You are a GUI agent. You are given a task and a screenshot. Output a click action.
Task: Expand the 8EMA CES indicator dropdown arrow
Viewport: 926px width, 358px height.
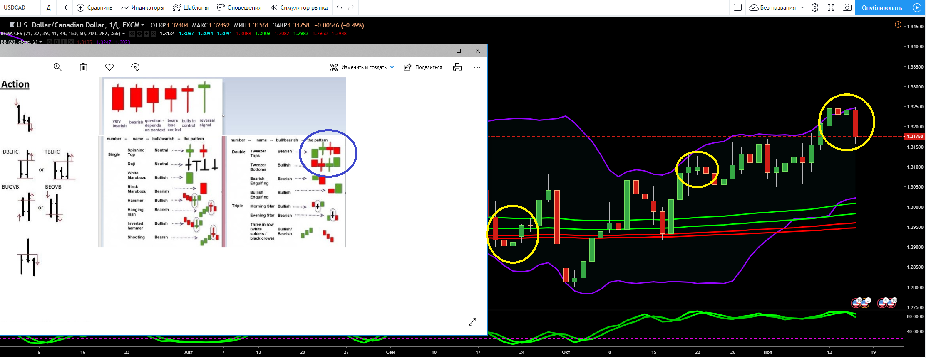click(124, 34)
